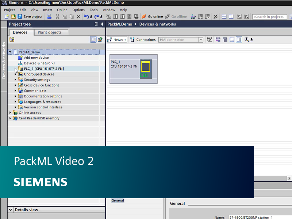Toggle the Network mode button
Screen dimensions: 292x219
pyautogui.click(x=116, y=39)
